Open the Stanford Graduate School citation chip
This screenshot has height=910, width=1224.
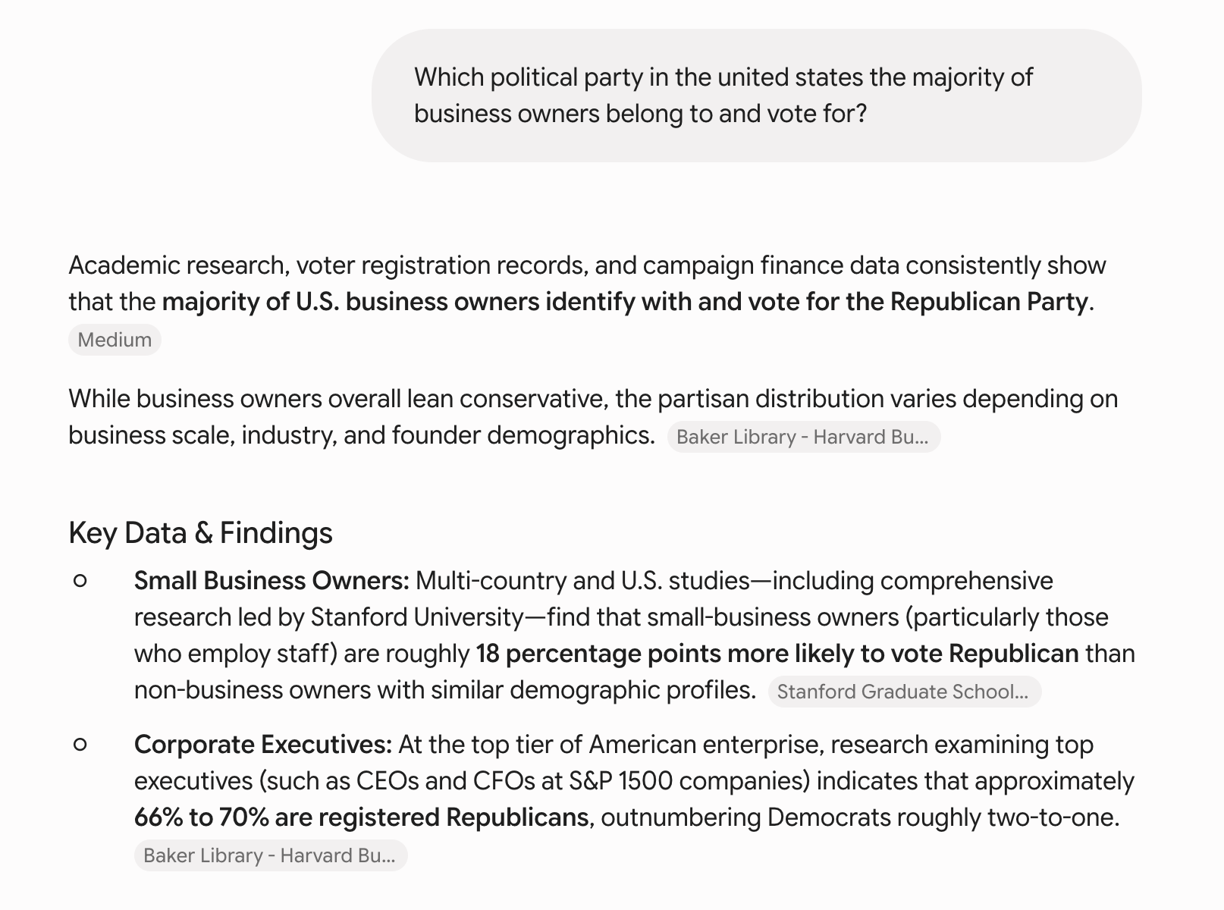[904, 692]
